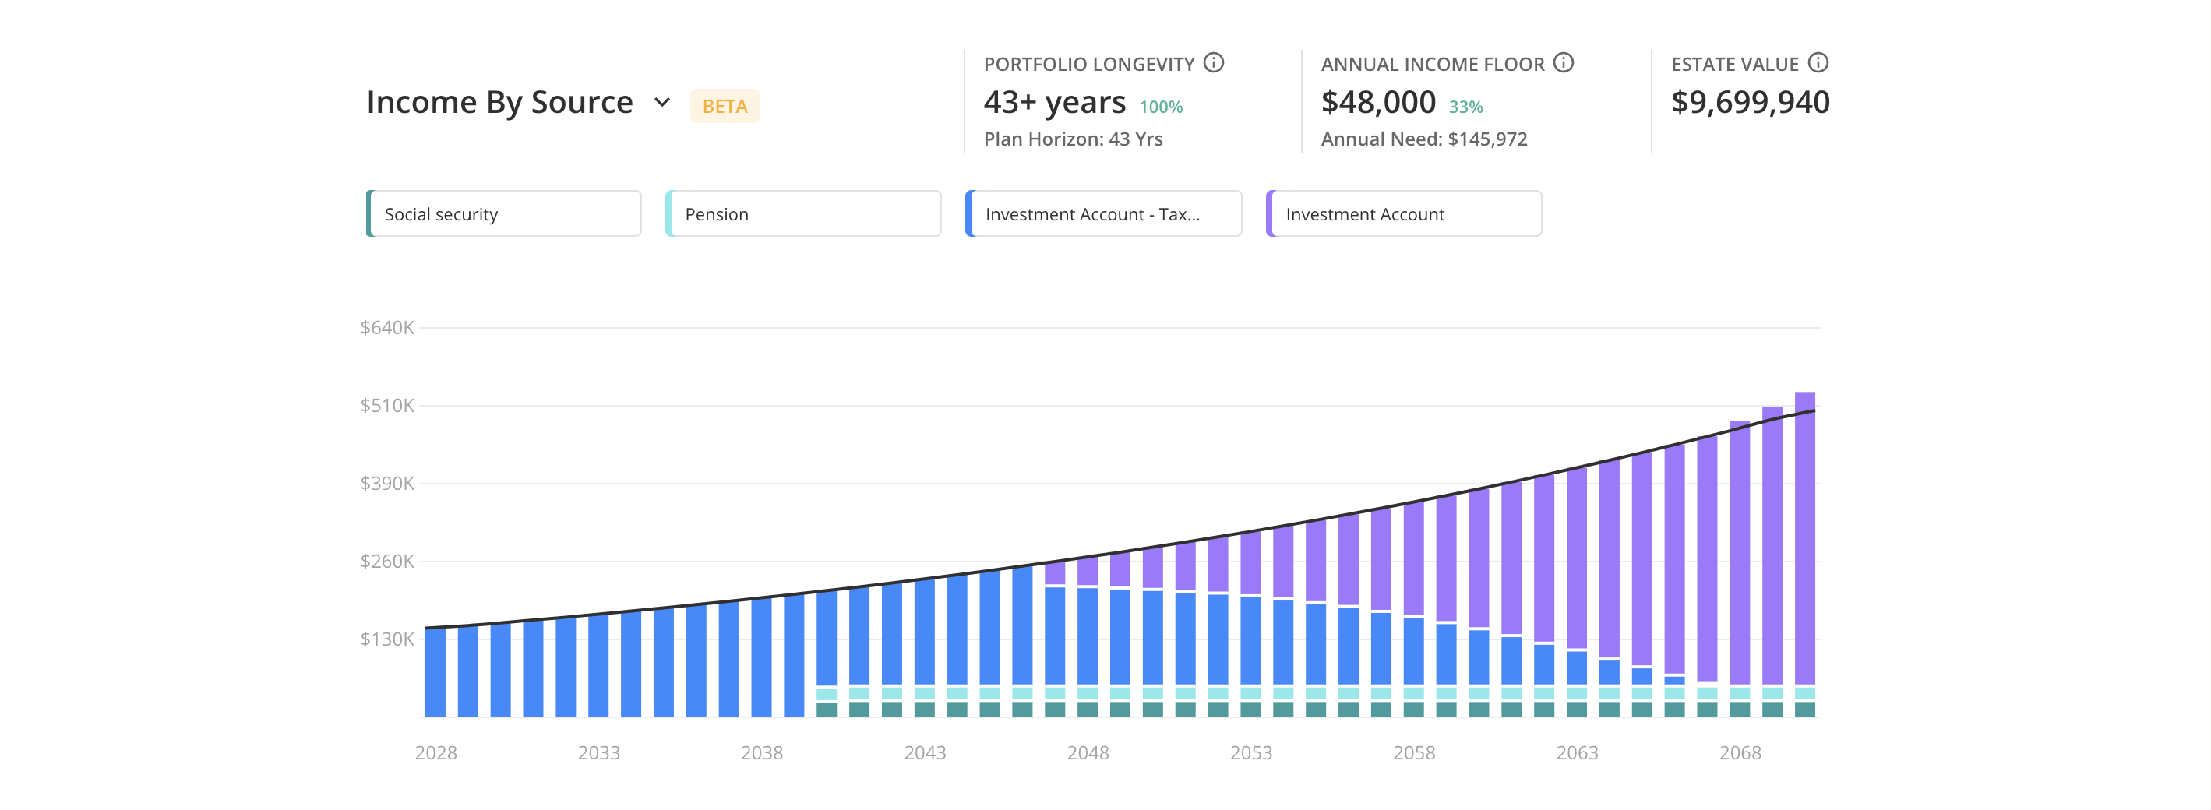Click the Estate Value info icon

tap(1818, 62)
